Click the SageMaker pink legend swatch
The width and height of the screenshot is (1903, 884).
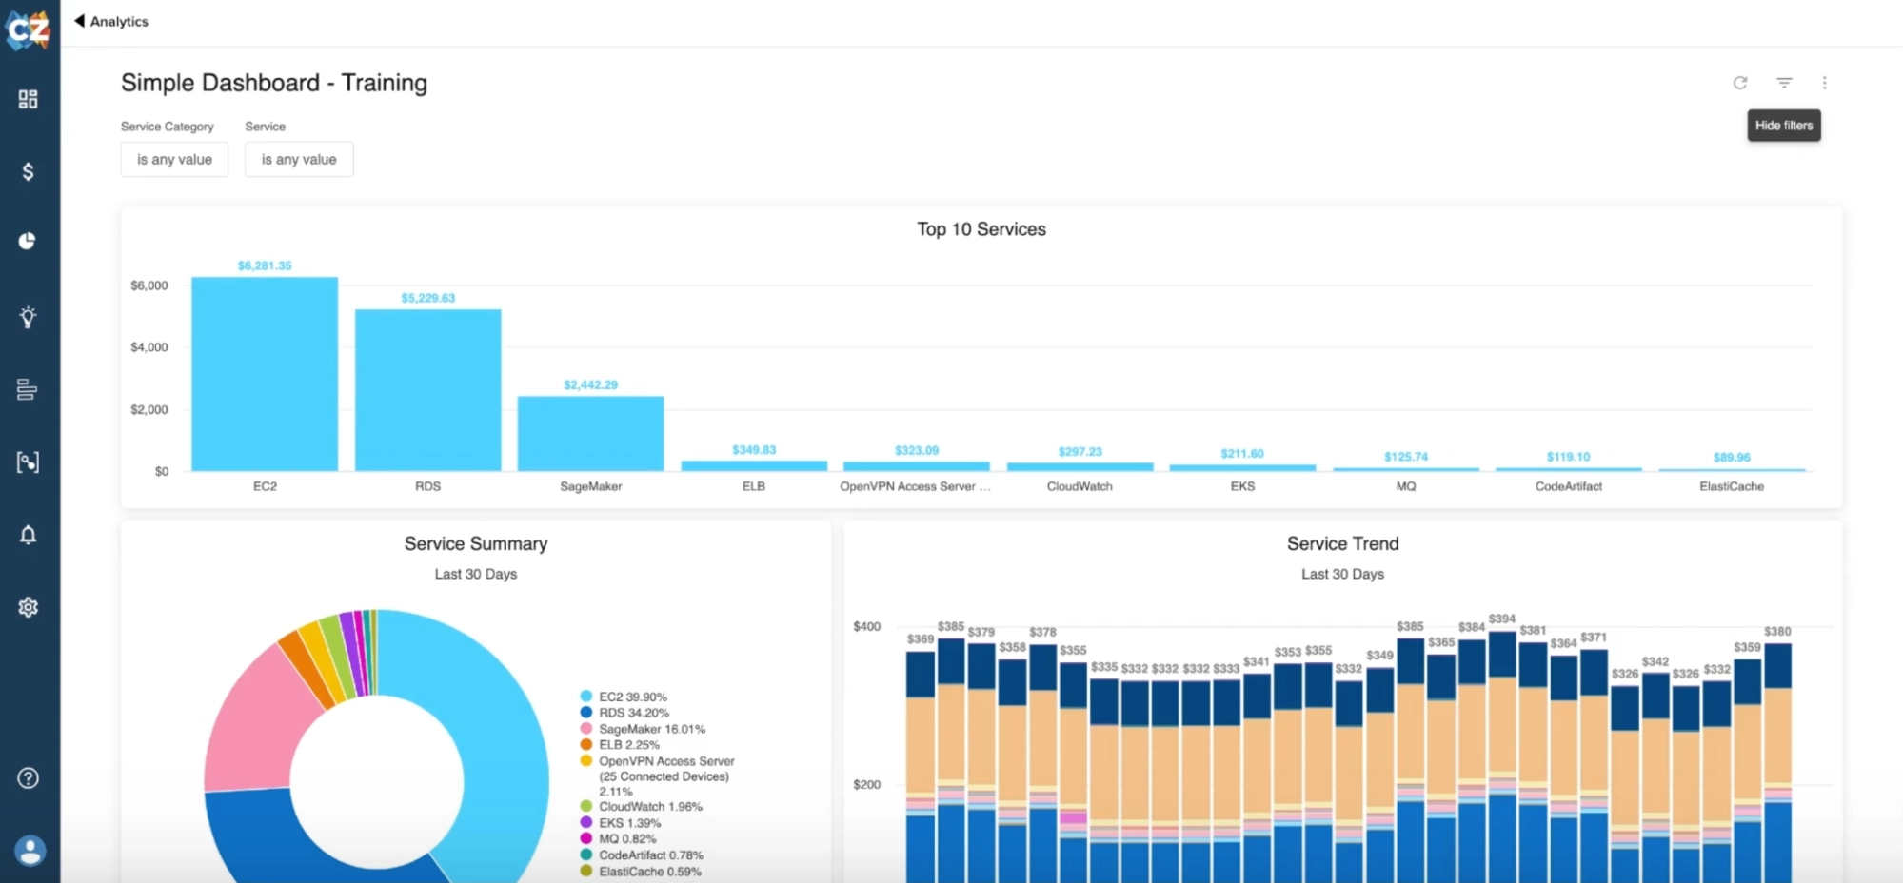pyautogui.click(x=586, y=729)
